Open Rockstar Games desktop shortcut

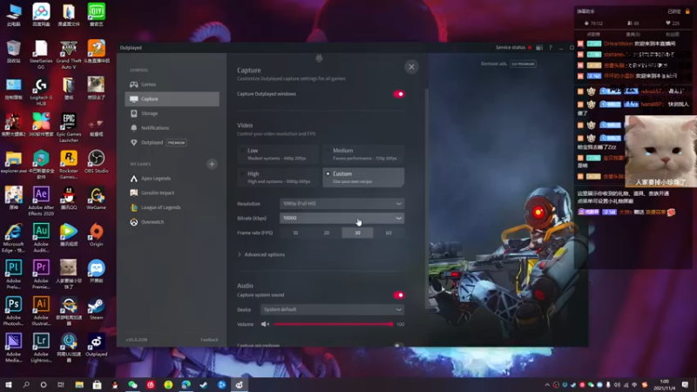coord(69,165)
